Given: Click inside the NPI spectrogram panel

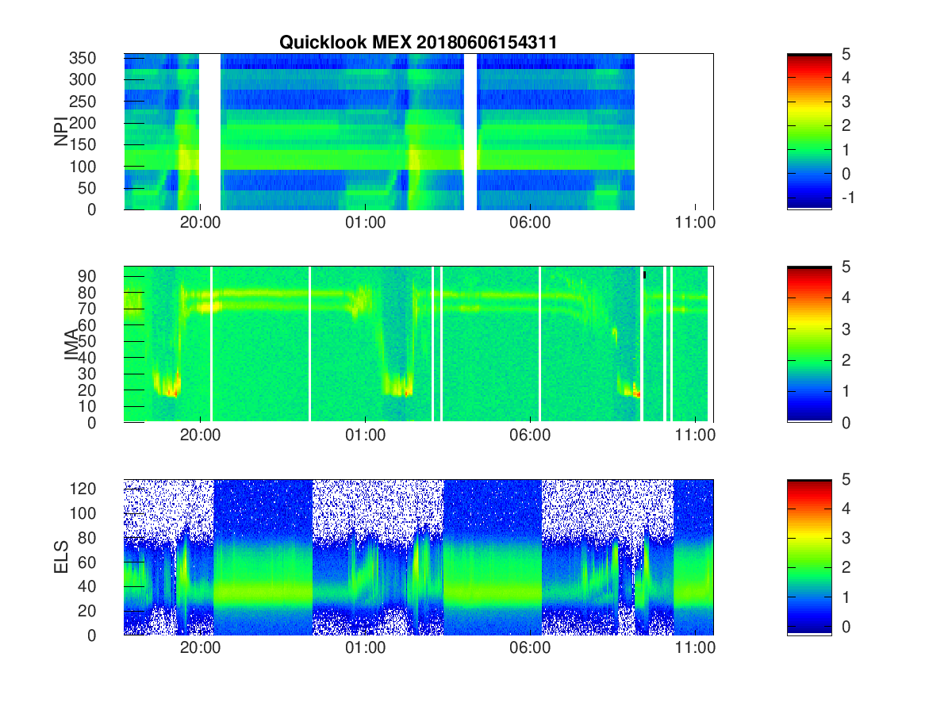Looking at the screenshot, I should (x=419, y=131).
